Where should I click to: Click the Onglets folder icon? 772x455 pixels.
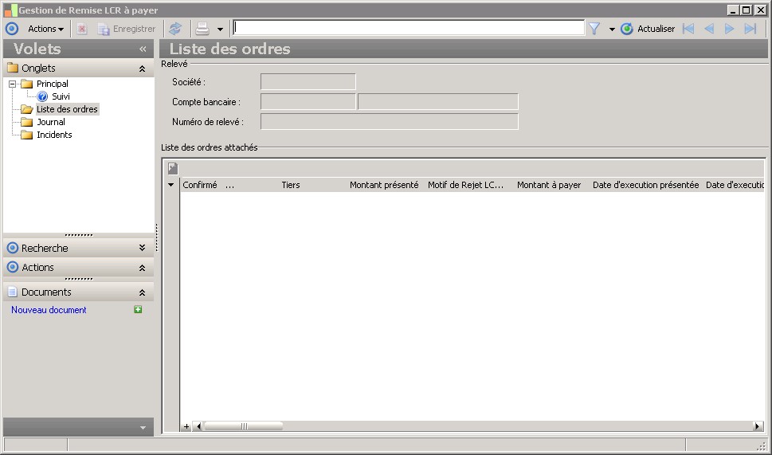pyautogui.click(x=13, y=68)
